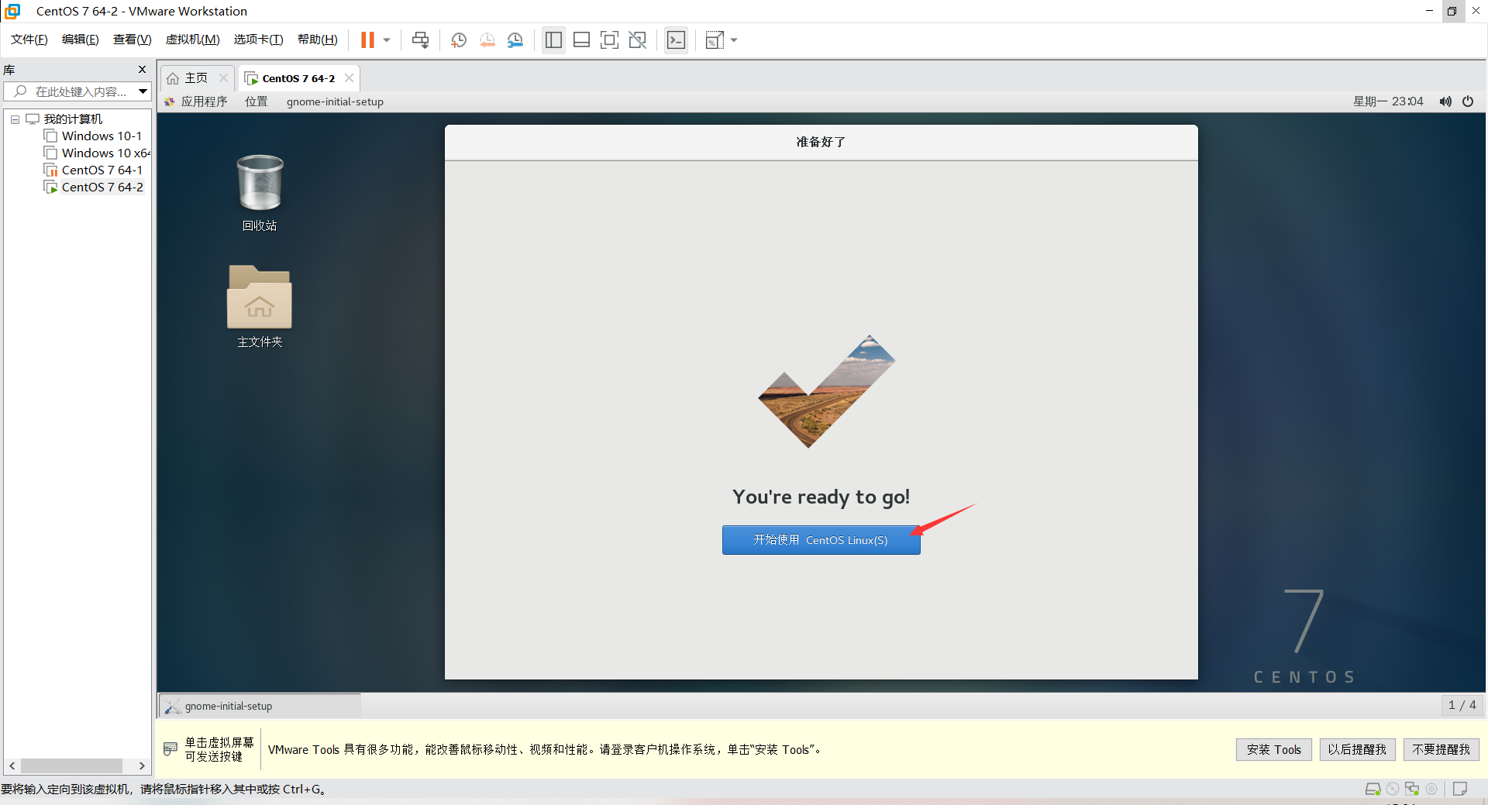
Task: Open the power options dropdown beside pause
Action: (387, 40)
